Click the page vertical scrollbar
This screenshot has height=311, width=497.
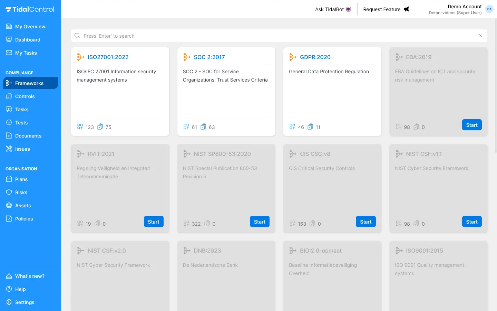[x=496, y=86]
